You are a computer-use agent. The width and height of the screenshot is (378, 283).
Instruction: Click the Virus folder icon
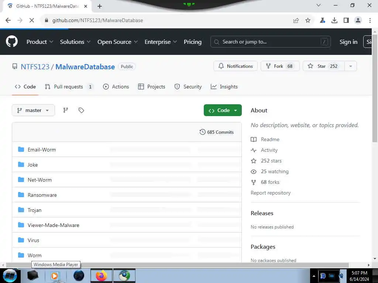(21, 240)
